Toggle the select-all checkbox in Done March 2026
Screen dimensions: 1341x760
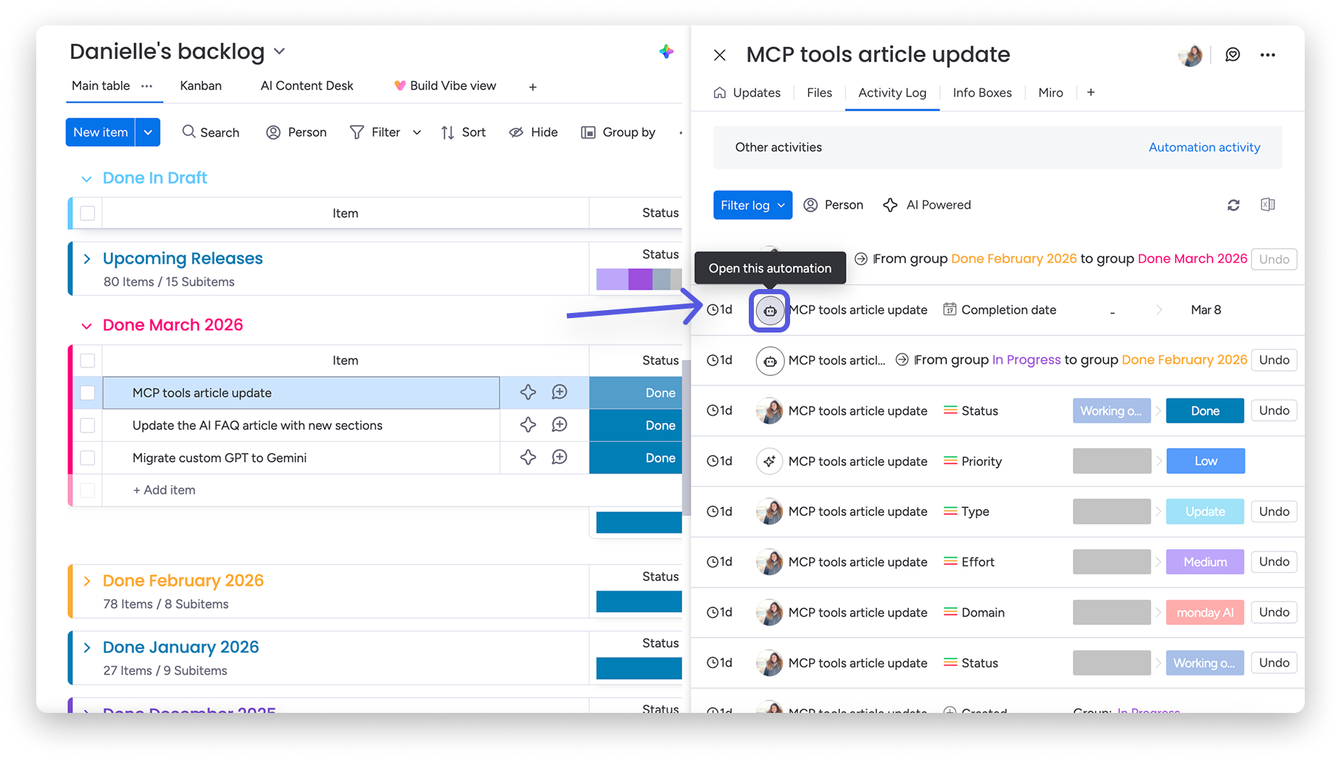[88, 360]
